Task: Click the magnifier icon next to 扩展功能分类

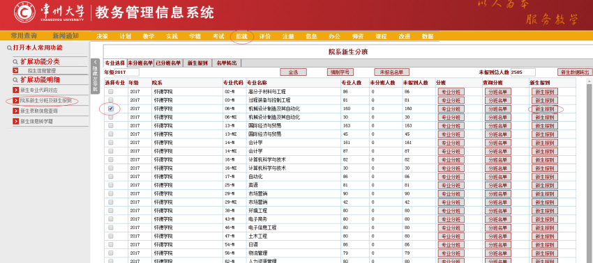Action: (15, 62)
